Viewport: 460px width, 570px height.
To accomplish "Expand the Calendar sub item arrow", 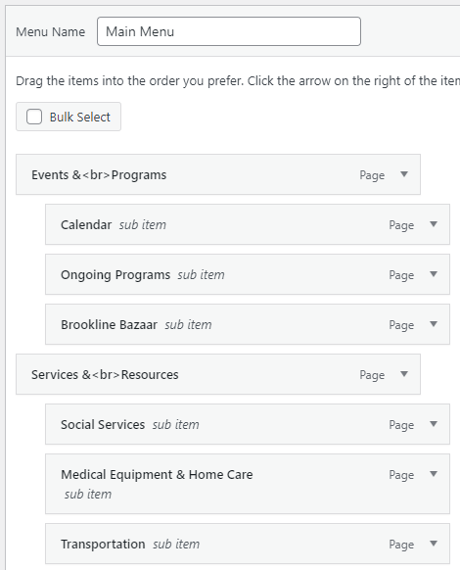I will coord(434,224).
